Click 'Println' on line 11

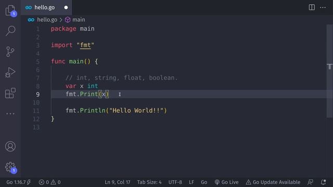tap(93, 111)
